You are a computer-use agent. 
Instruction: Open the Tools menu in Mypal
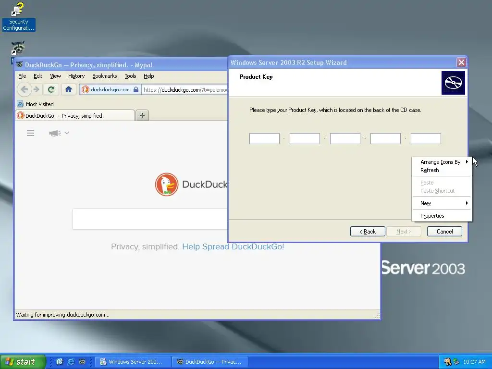(130, 76)
